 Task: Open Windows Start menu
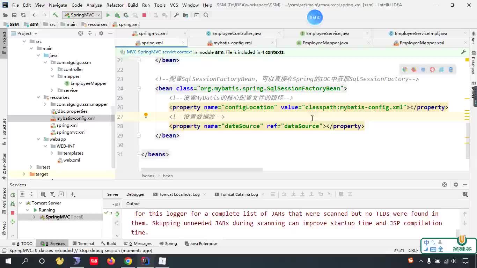click(8, 261)
